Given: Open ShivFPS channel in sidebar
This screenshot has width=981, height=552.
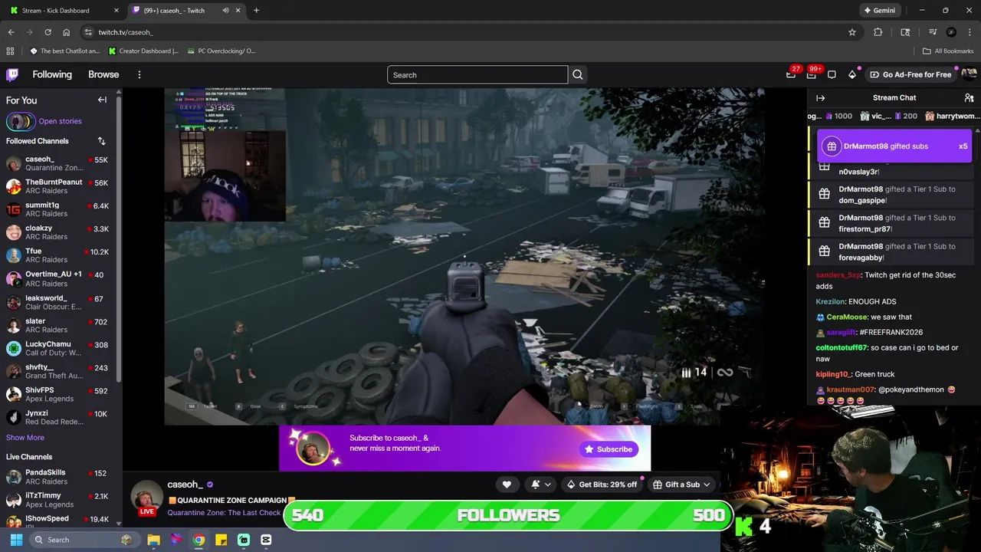Looking at the screenshot, I should 57,394.
